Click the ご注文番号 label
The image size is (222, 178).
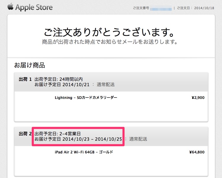141,8
